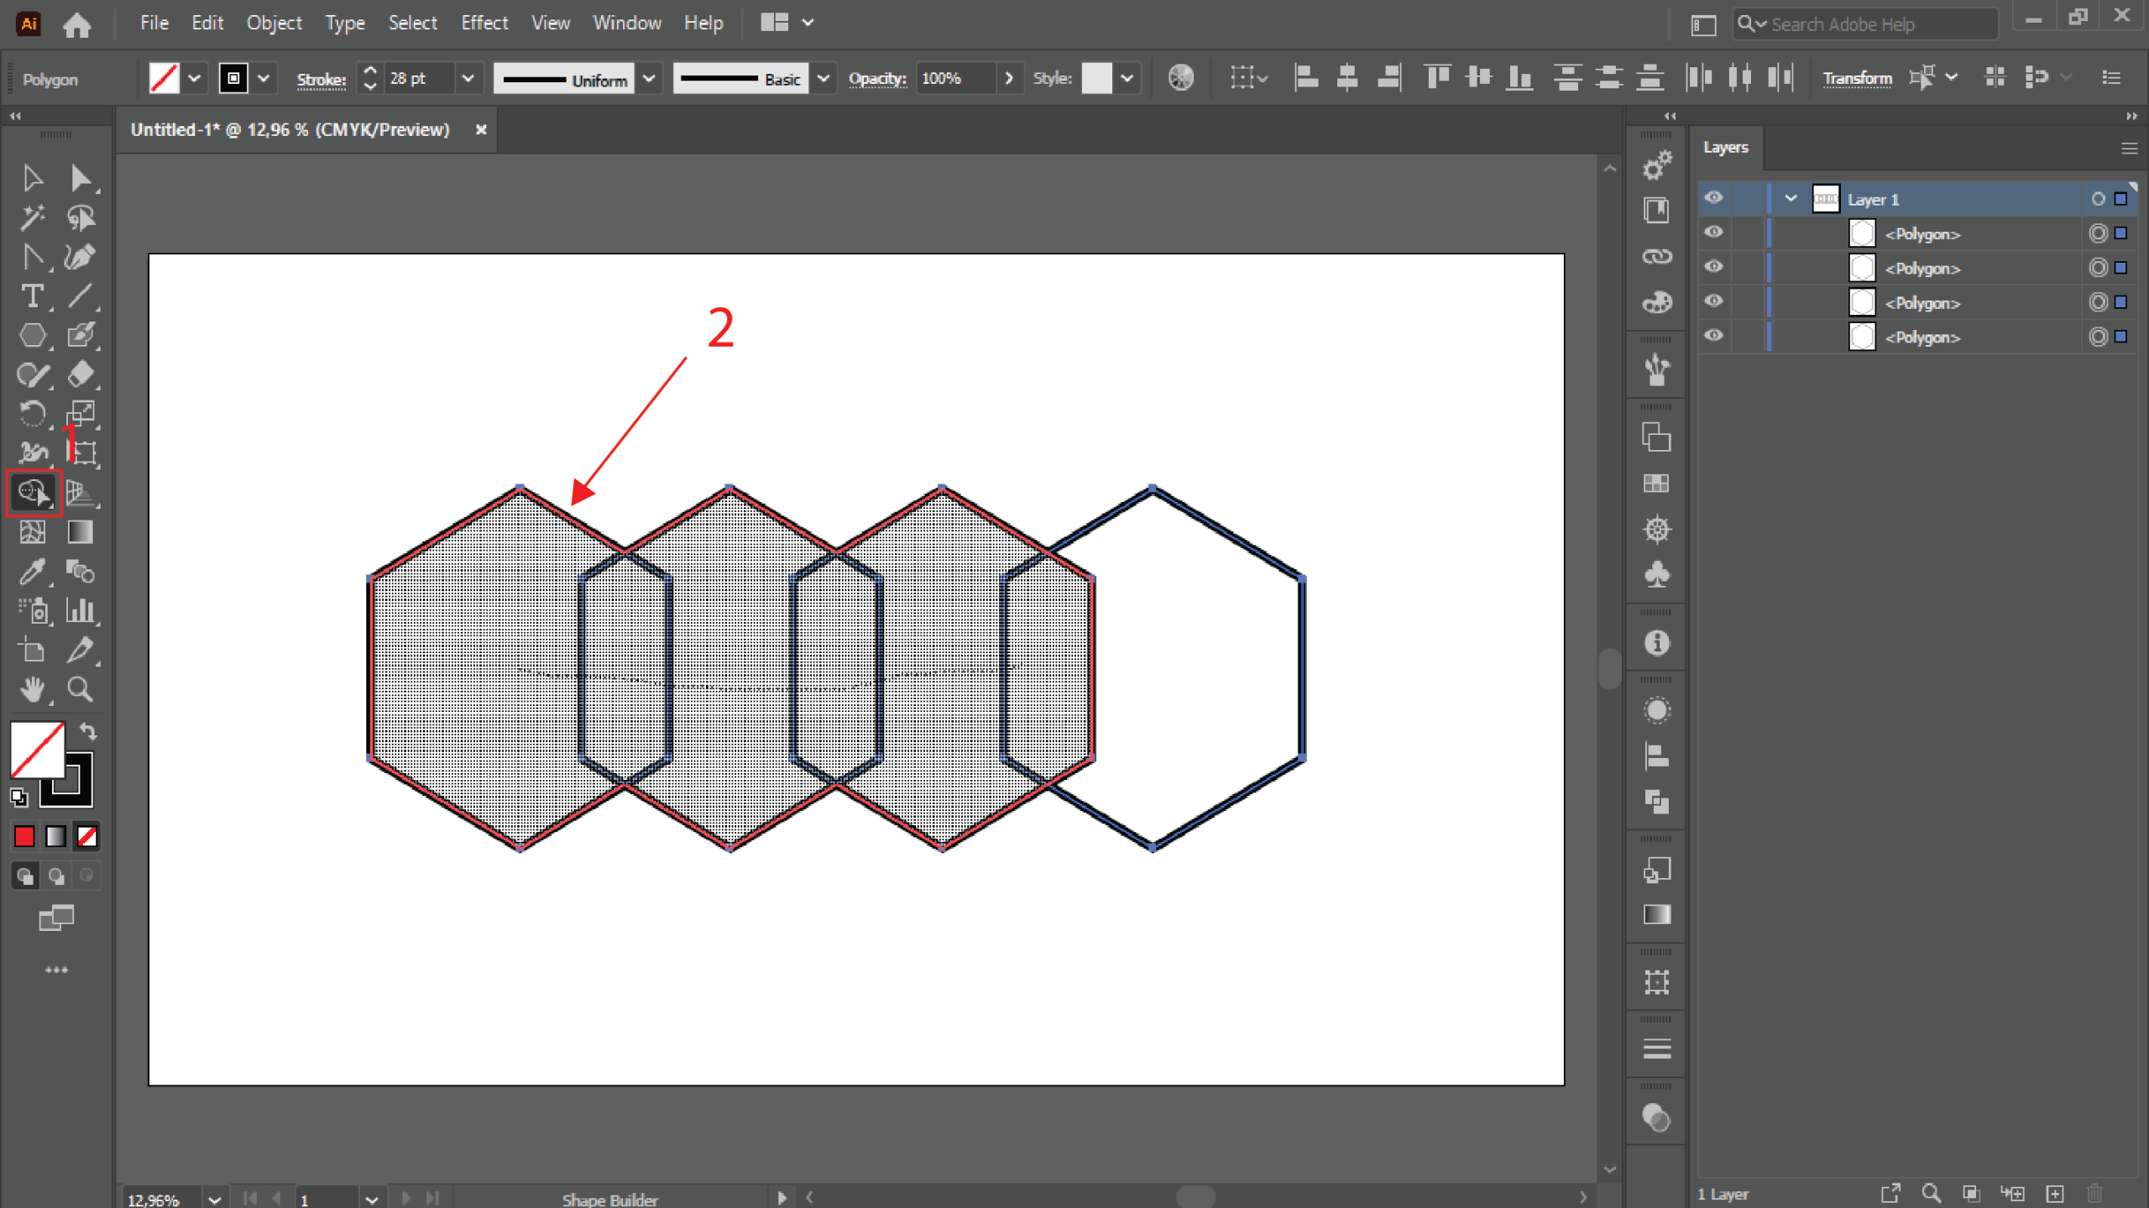The image size is (2149, 1208).
Task: Click the Transform link in control bar
Action: pos(1856,79)
